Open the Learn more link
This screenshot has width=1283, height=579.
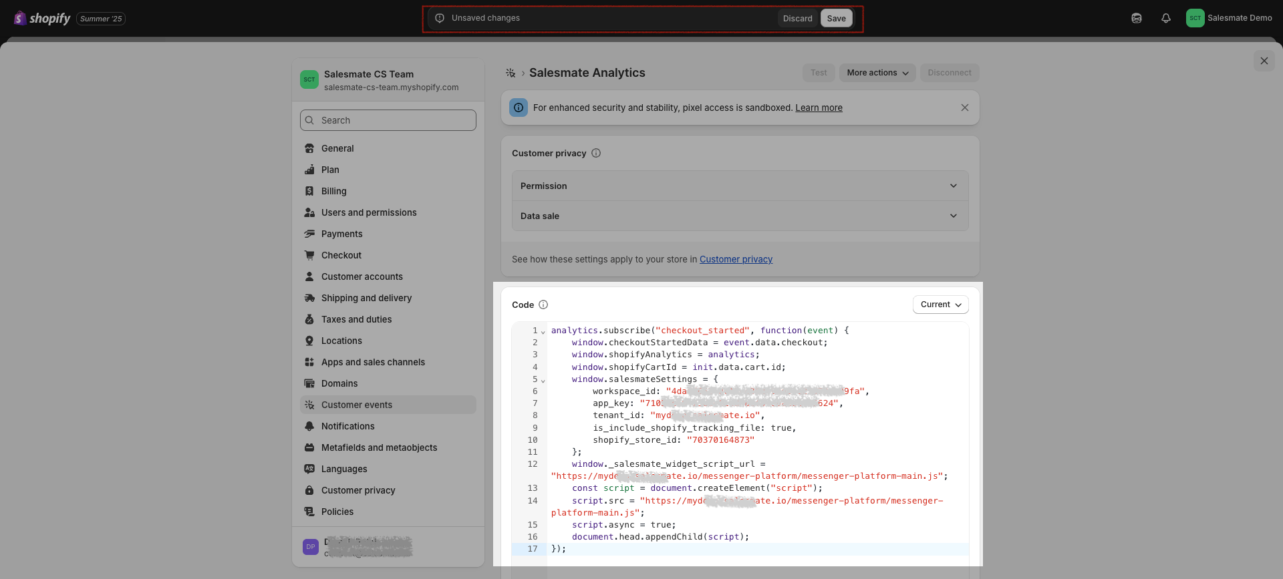point(819,108)
